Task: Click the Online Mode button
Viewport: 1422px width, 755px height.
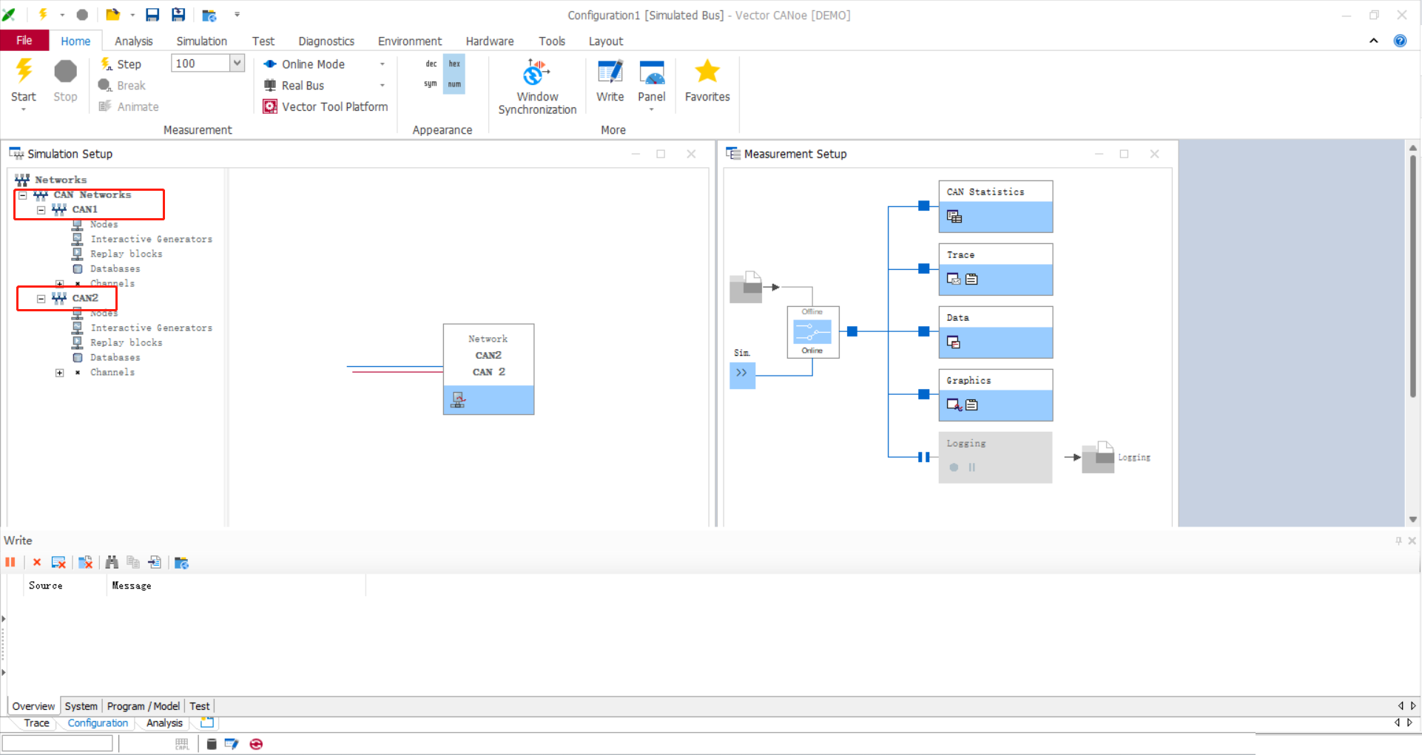Action: pyautogui.click(x=305, y=64)
